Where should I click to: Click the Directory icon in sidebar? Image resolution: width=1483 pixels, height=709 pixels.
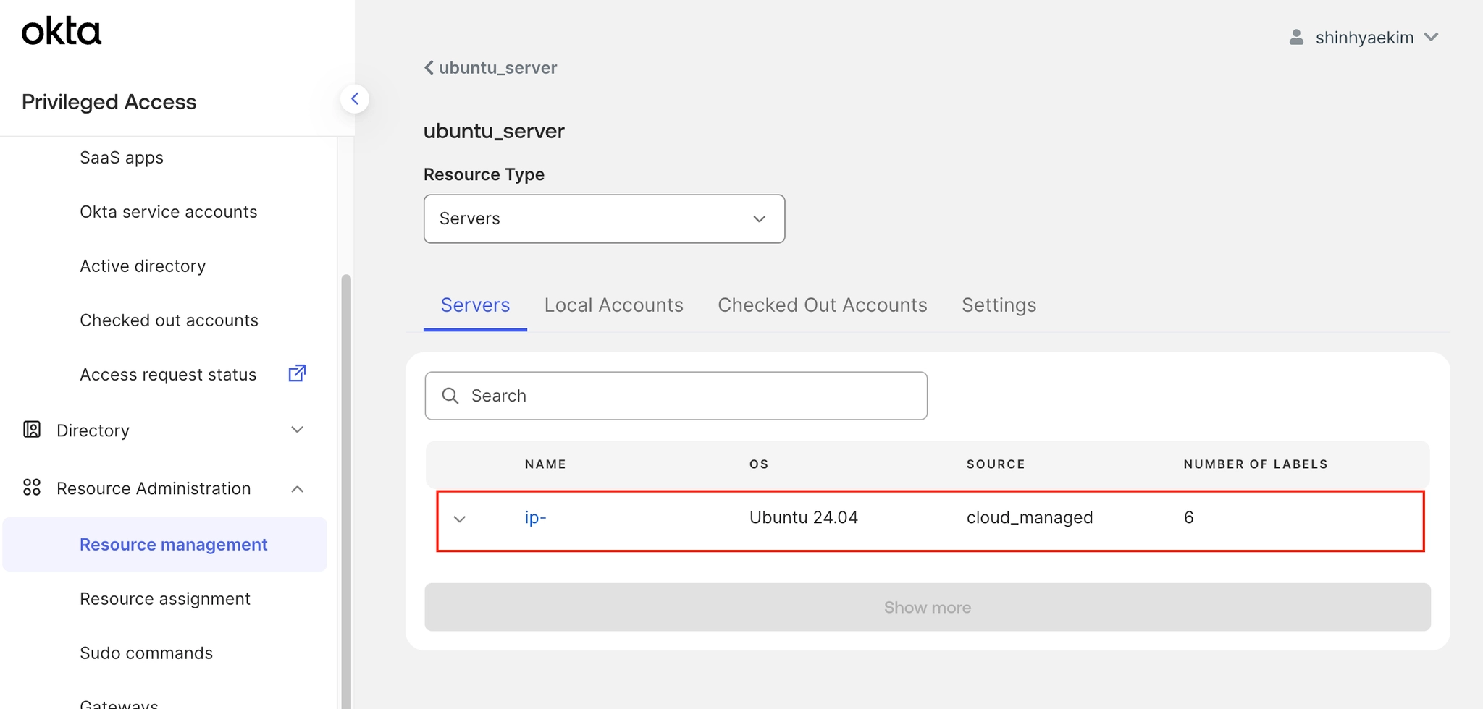click(x=32, y=430)
